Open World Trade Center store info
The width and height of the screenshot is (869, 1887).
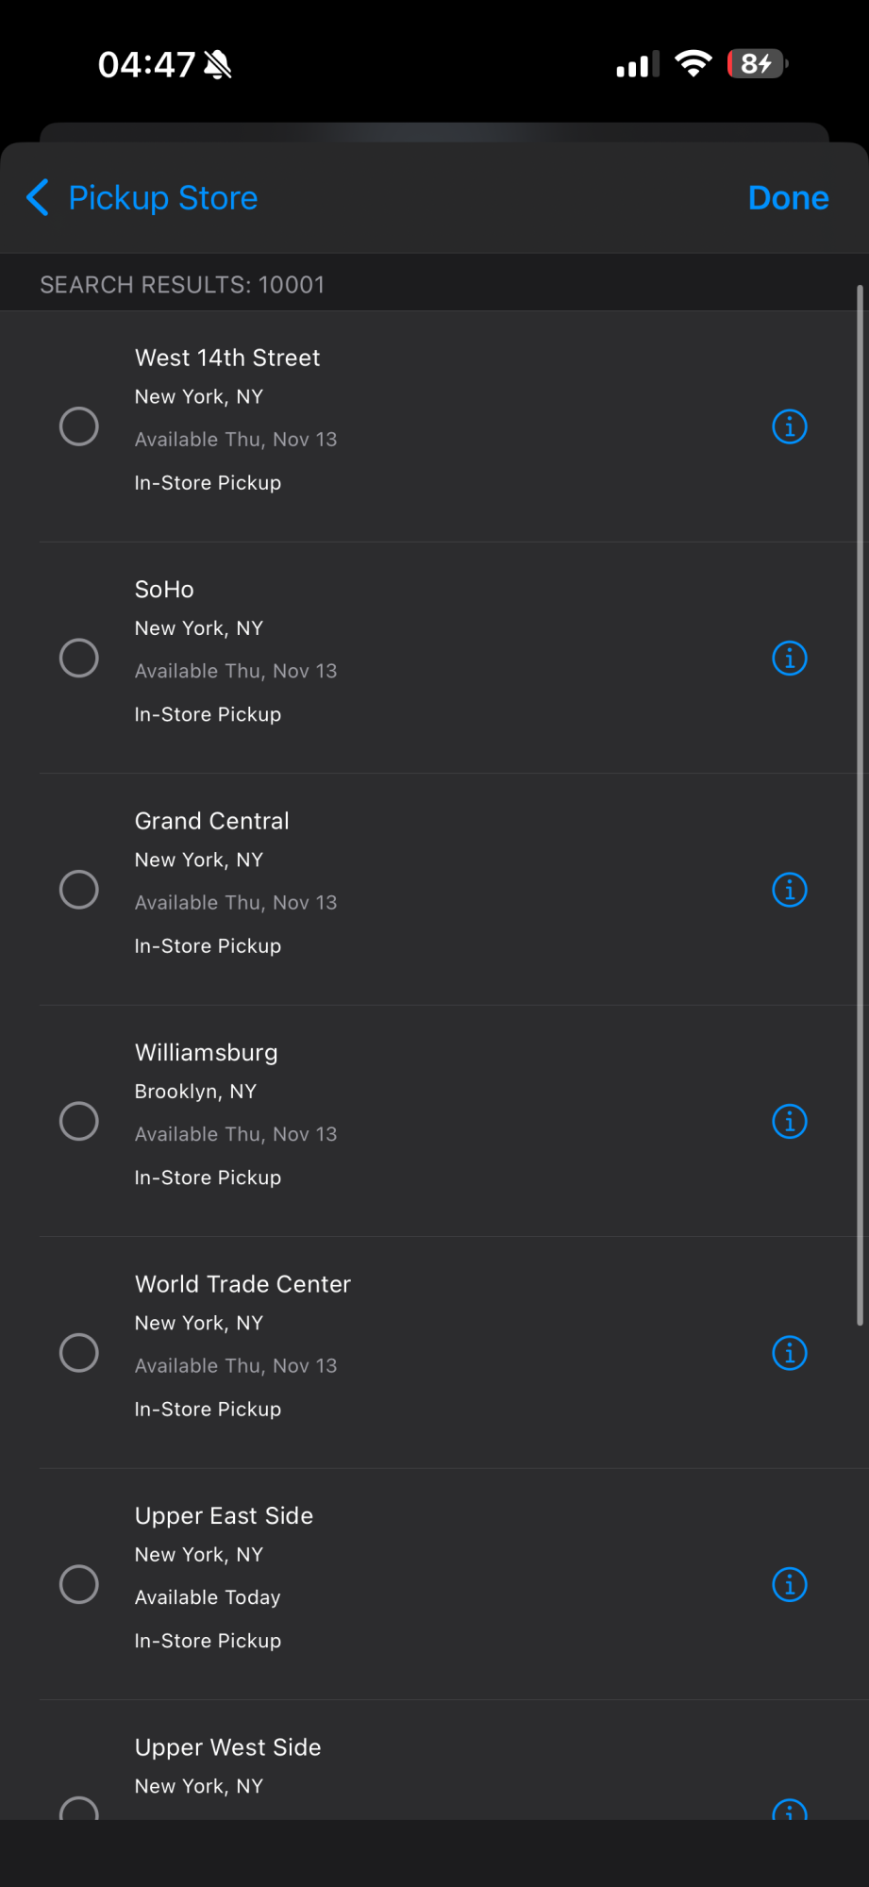(x=789, y=1353)
